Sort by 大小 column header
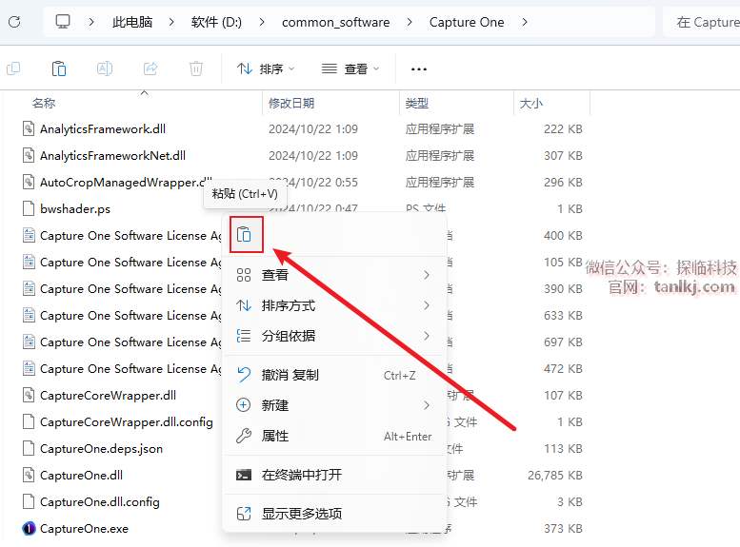Image resolution: width=740 pixels, height=547 pixels. 530,104
